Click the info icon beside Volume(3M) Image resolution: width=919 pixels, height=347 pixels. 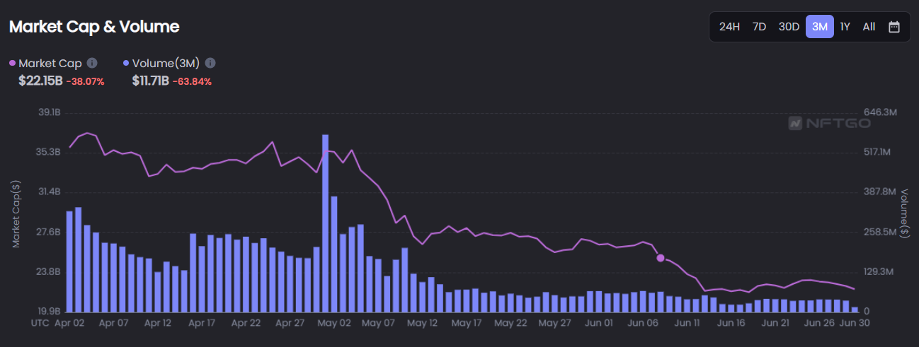(210, 63)
